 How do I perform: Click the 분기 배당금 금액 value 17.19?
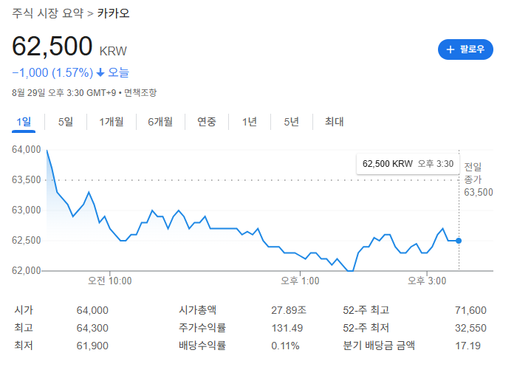coord(468,346)
